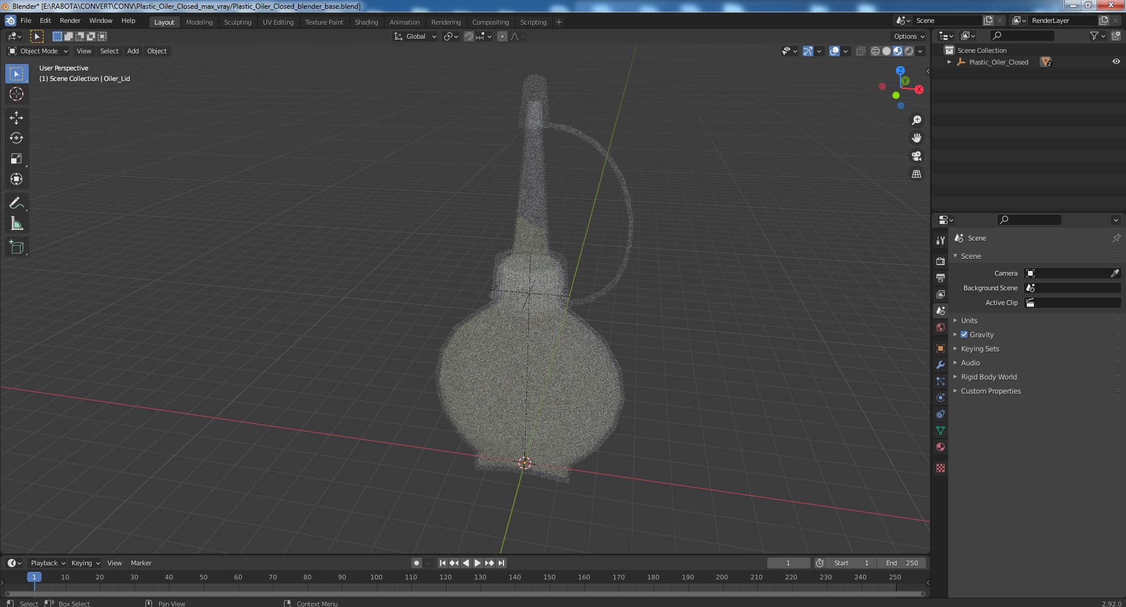Open the Keying dropdown in timeline
This screenshot has width=1126, height=607.
pyautogui.click(x=85, y=563)
